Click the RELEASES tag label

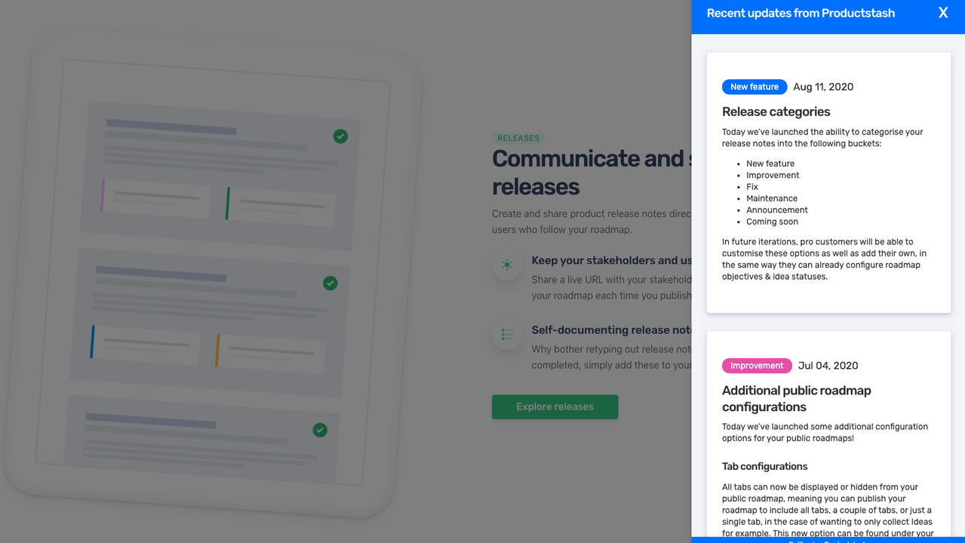click(518, 138)
